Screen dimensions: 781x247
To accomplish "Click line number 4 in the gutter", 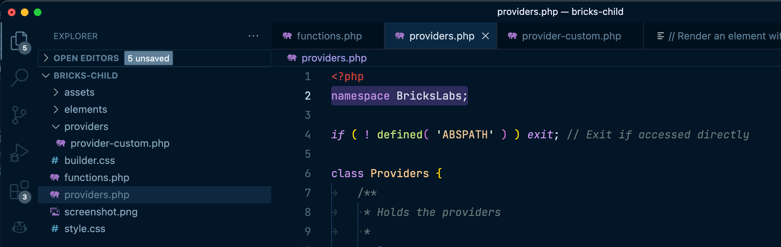I will (308, 134).
